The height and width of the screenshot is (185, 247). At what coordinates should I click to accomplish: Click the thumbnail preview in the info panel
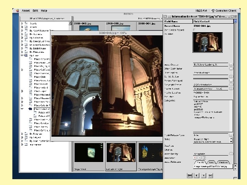[x=208, y=42]
